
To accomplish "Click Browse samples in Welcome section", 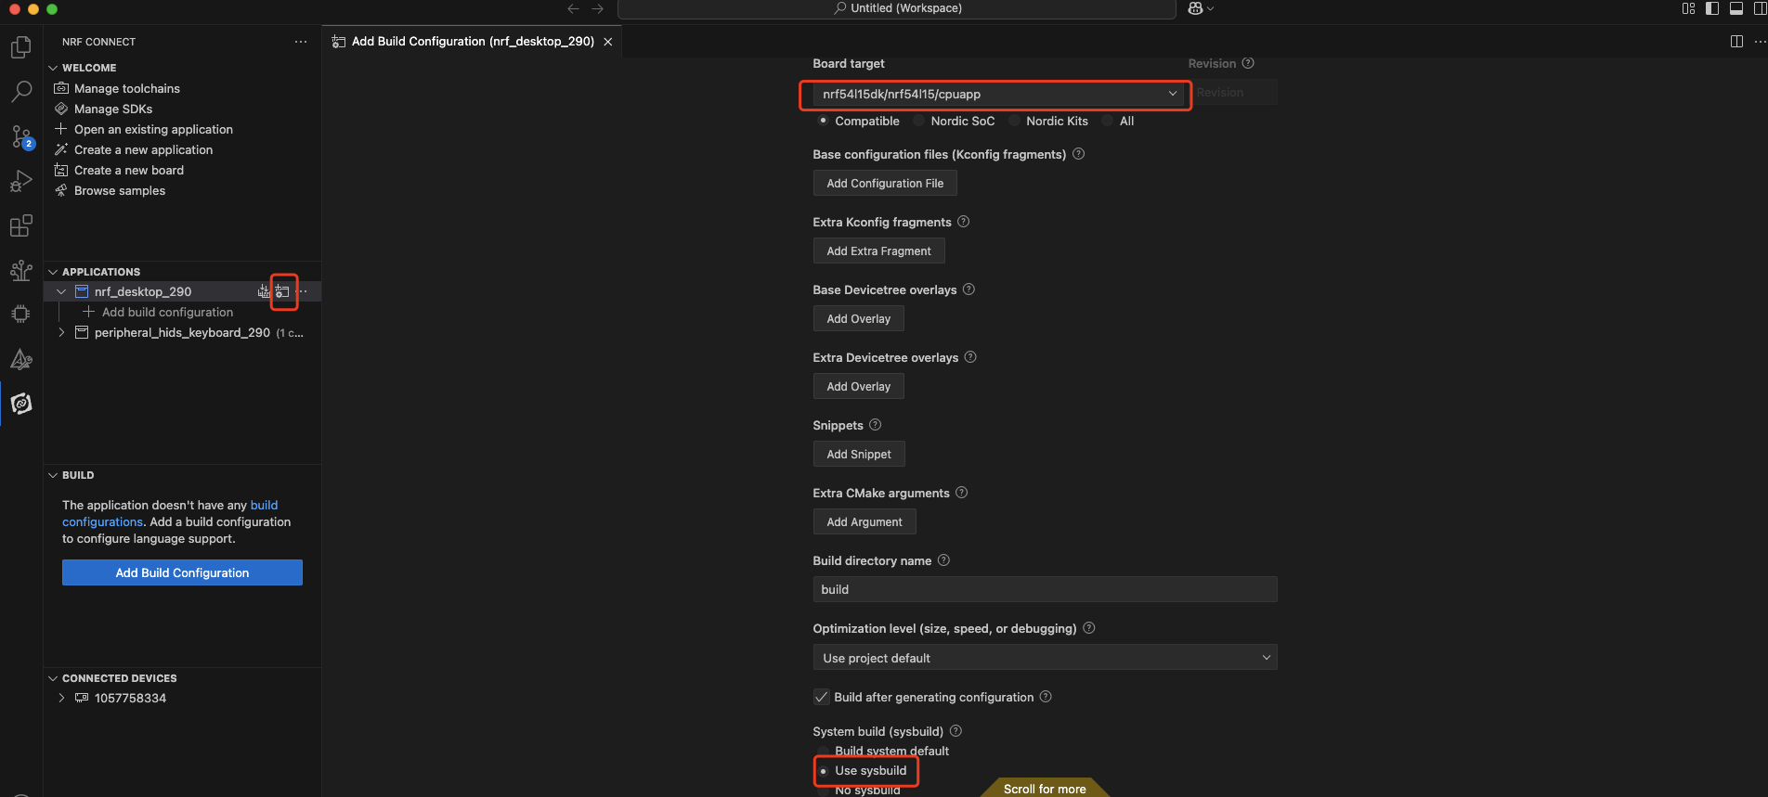I will click(120, 190).
